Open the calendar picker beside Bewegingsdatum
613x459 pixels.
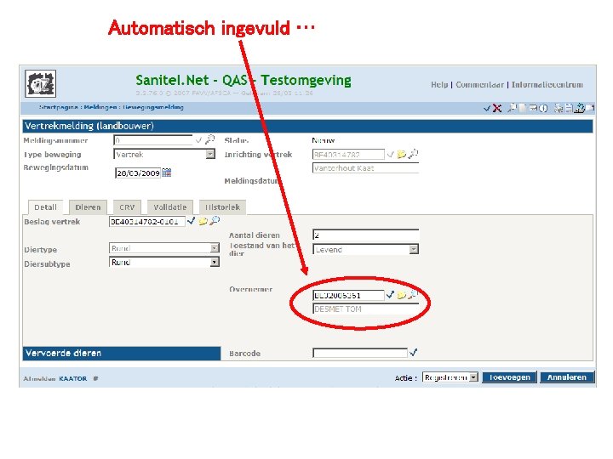[x=167, y=172]
